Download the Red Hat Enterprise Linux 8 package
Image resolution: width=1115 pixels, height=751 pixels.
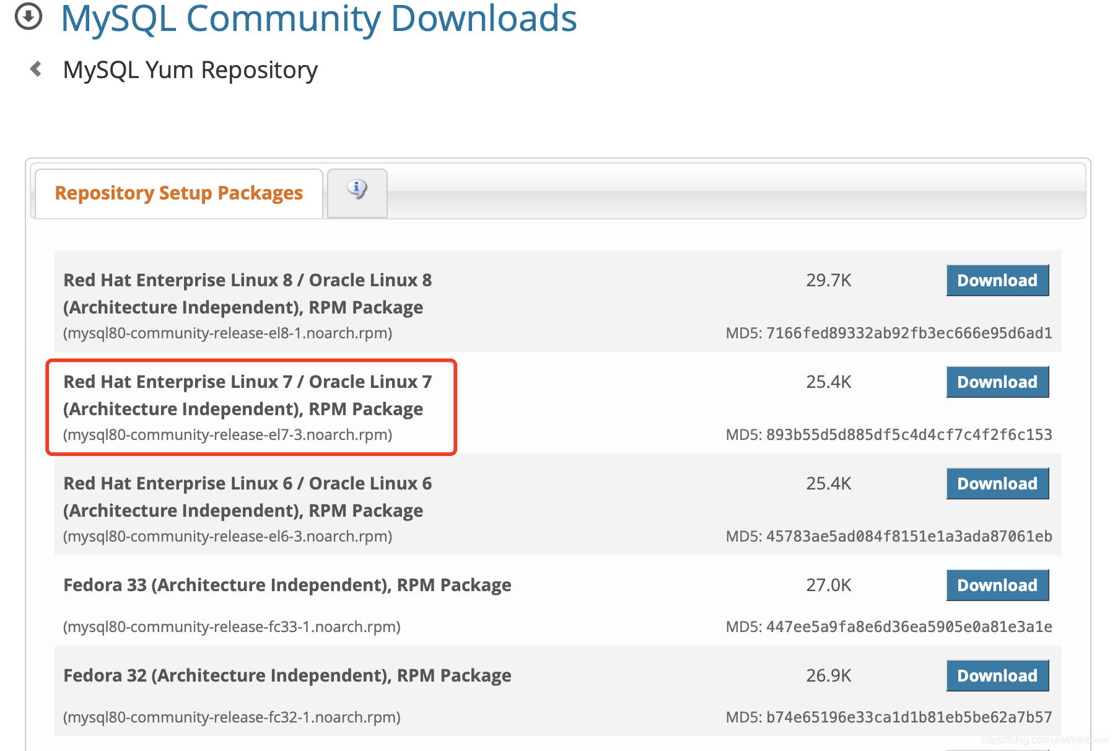[997, 280]
